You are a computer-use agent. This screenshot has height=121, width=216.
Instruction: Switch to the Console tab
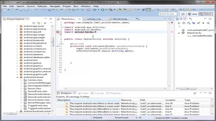click(x=97, y=93)
